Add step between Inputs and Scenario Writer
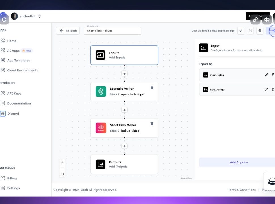The image size is (275, 204). tap(124, 74)
